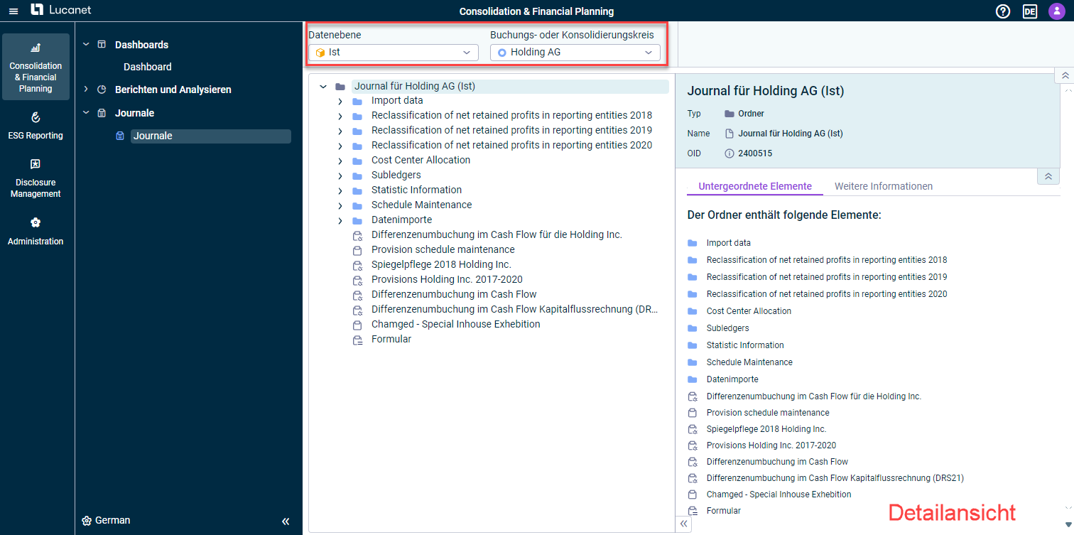The width and height of the screenshot is (1074, 535).
Task: Switch to Weitere Informationen tab
Action: click(x=884, y=186)
